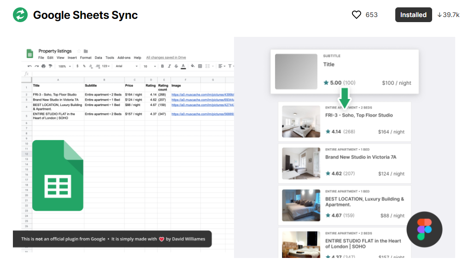
Task: Toggle Strikethrough formatting
Action: (x=176, y=66)
